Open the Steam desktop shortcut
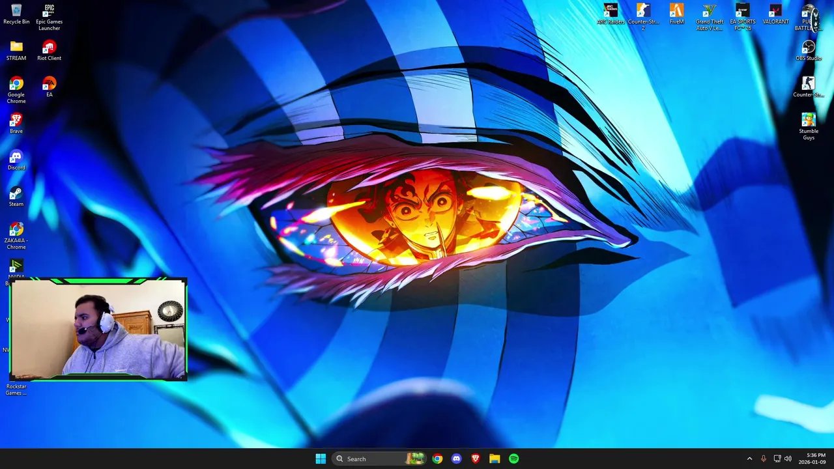This screenshot has width=834, height=469. (x=16, y=197)
